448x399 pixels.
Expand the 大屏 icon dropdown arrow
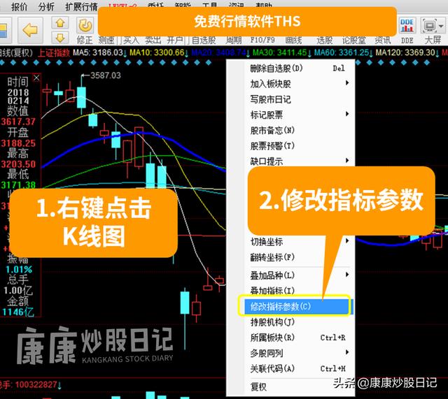[441, 26]
